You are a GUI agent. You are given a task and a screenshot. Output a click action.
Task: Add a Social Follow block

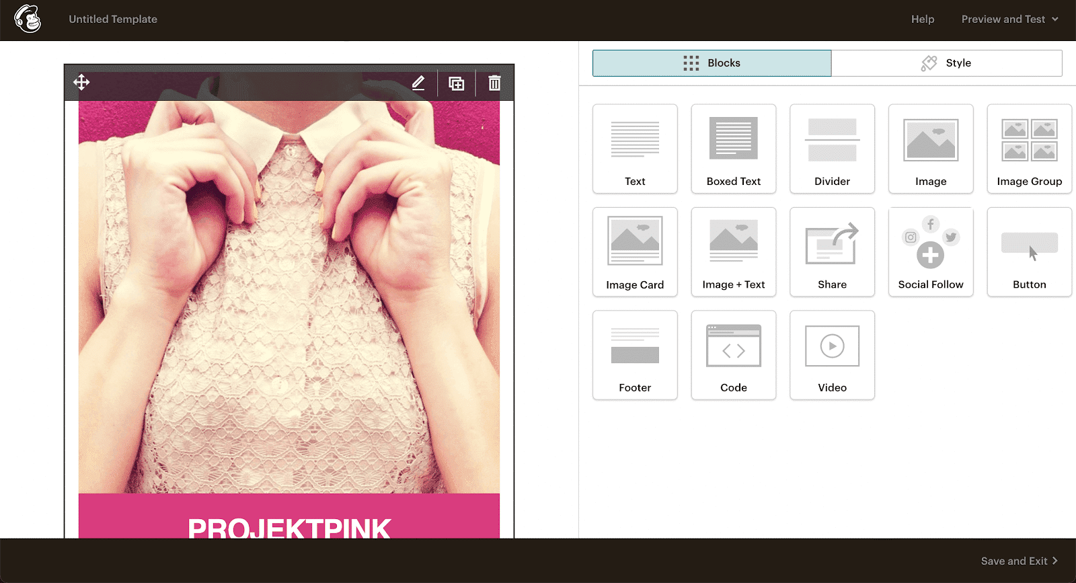[x=931, y=251]
